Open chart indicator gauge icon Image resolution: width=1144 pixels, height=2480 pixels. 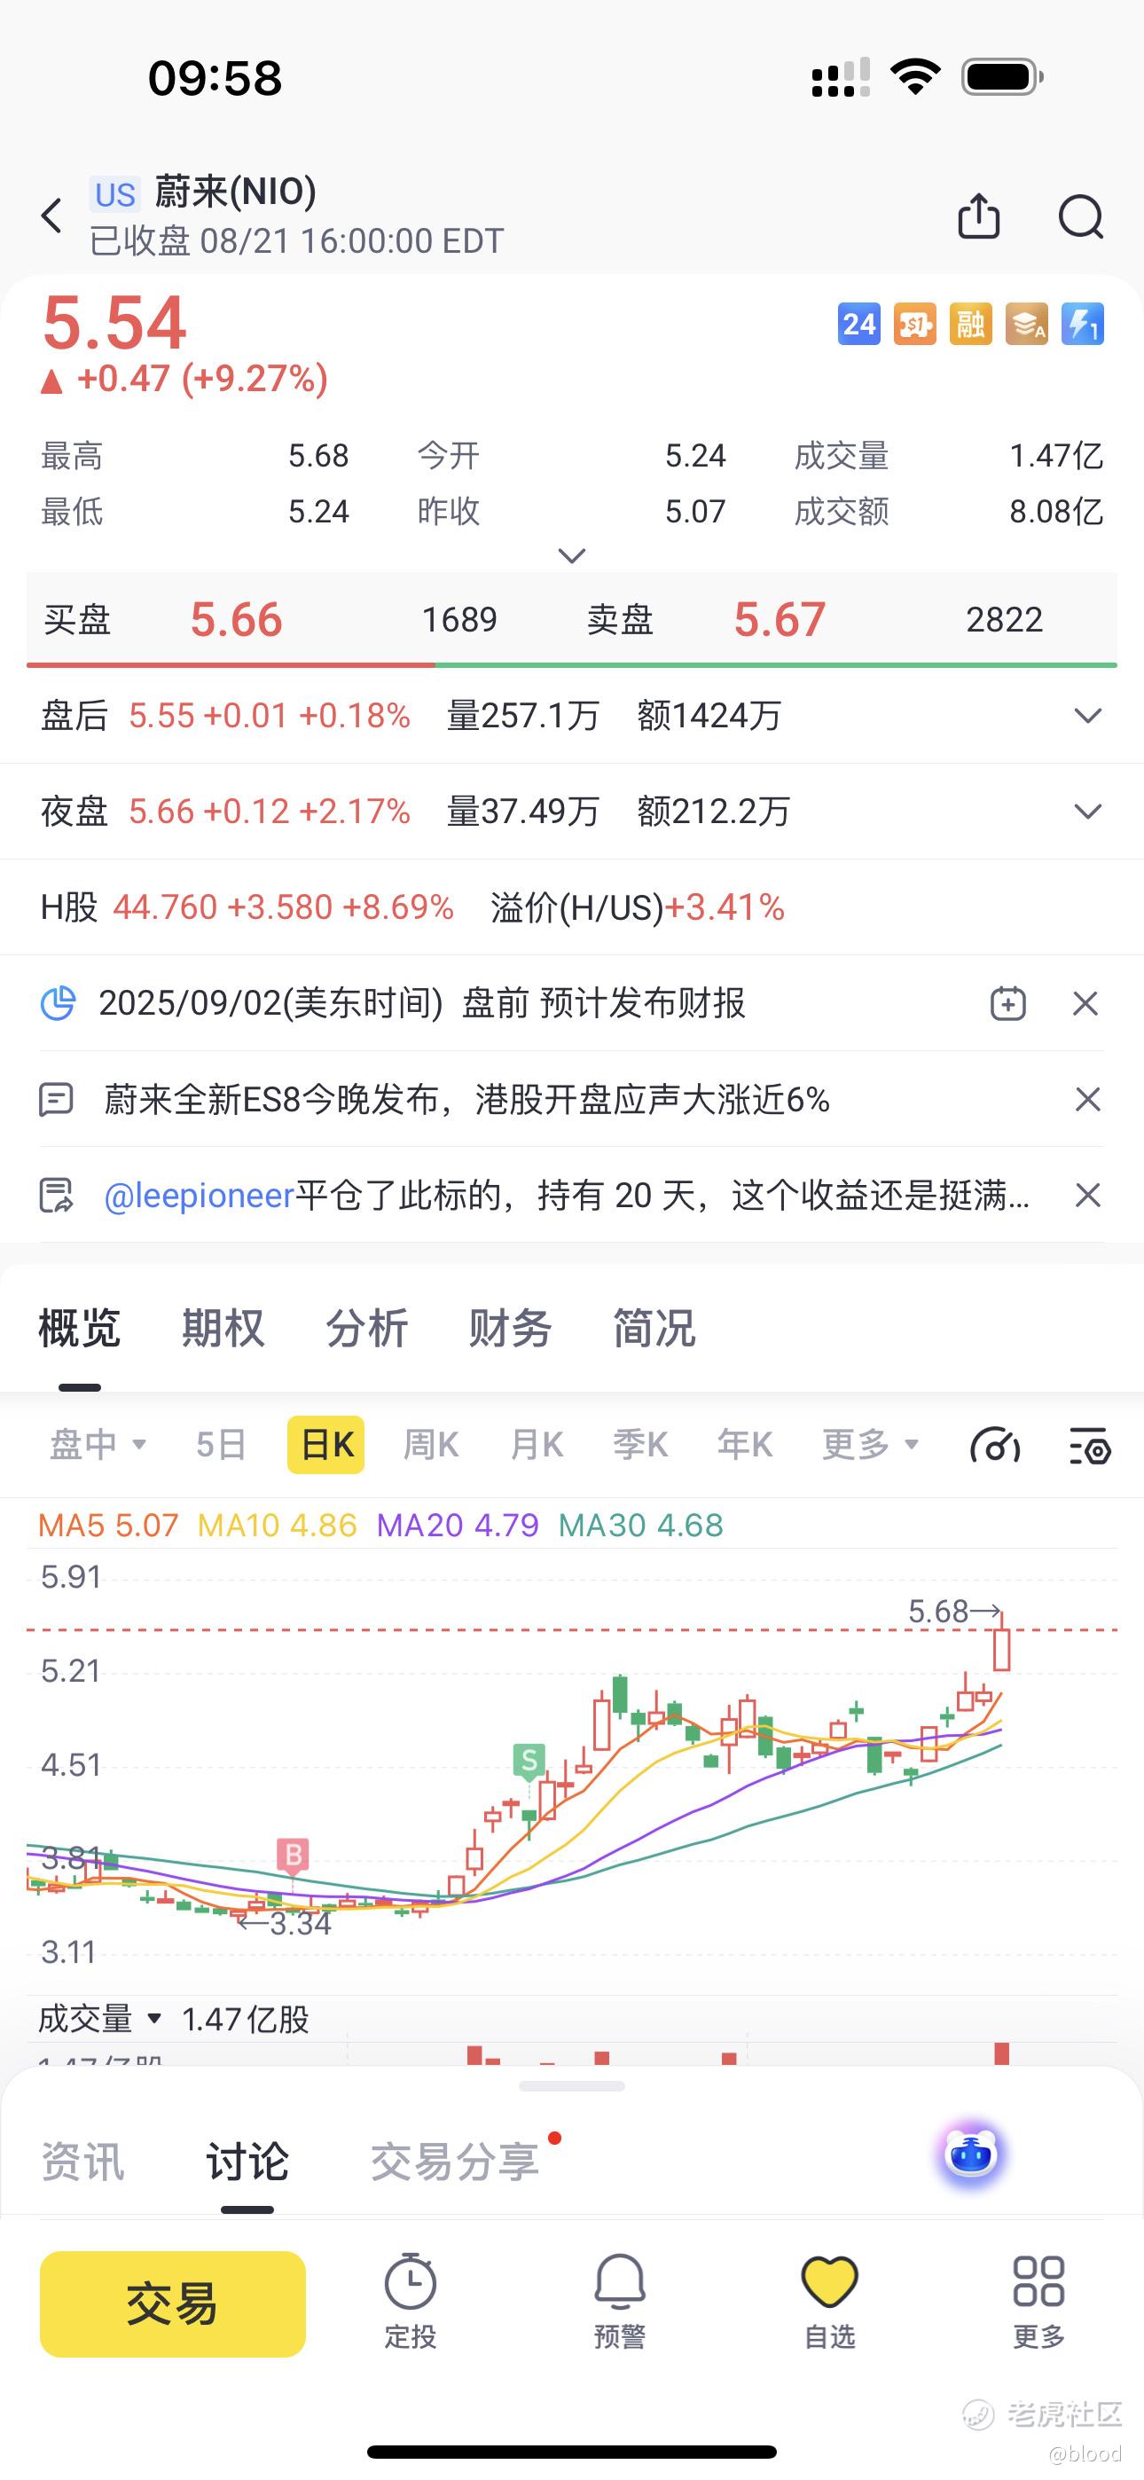(x=995, y=1445)
